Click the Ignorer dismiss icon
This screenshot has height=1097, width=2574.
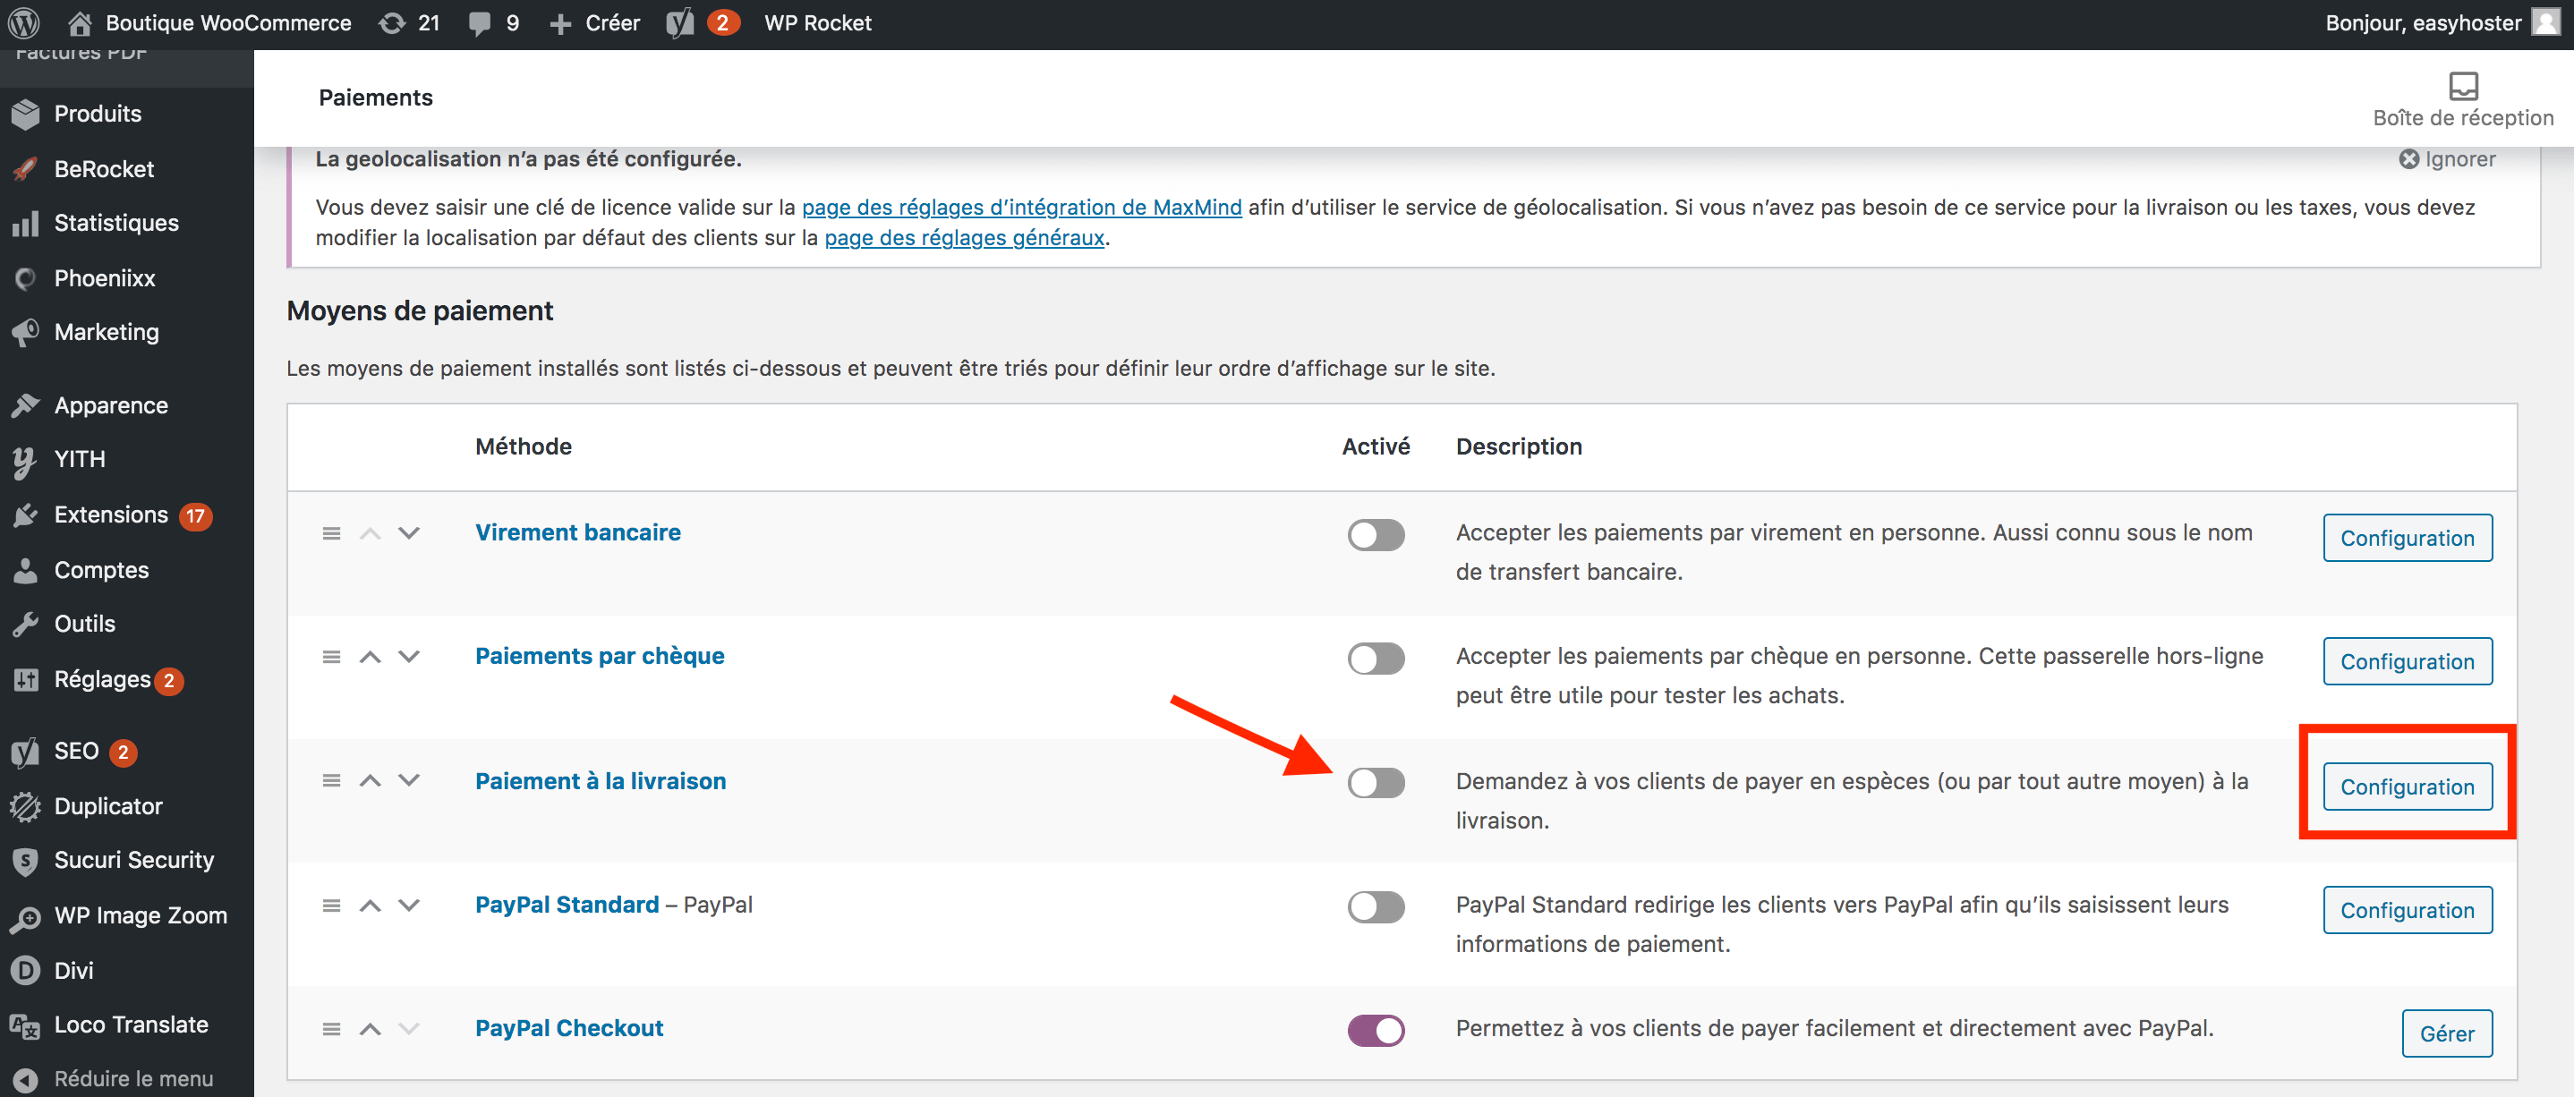2409,159
